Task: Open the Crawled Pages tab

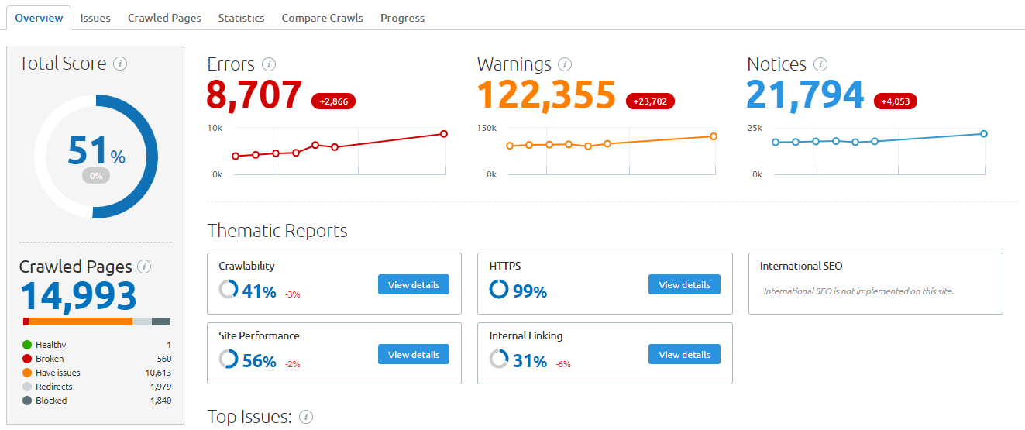Action: click(x=164, y=18)
